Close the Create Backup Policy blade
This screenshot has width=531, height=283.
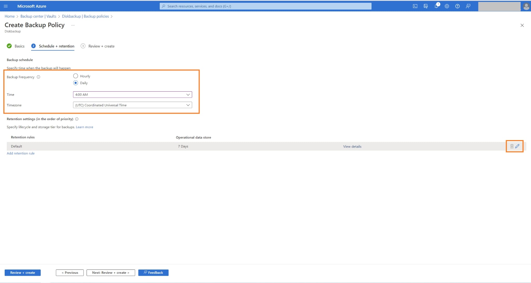(522, 25)
